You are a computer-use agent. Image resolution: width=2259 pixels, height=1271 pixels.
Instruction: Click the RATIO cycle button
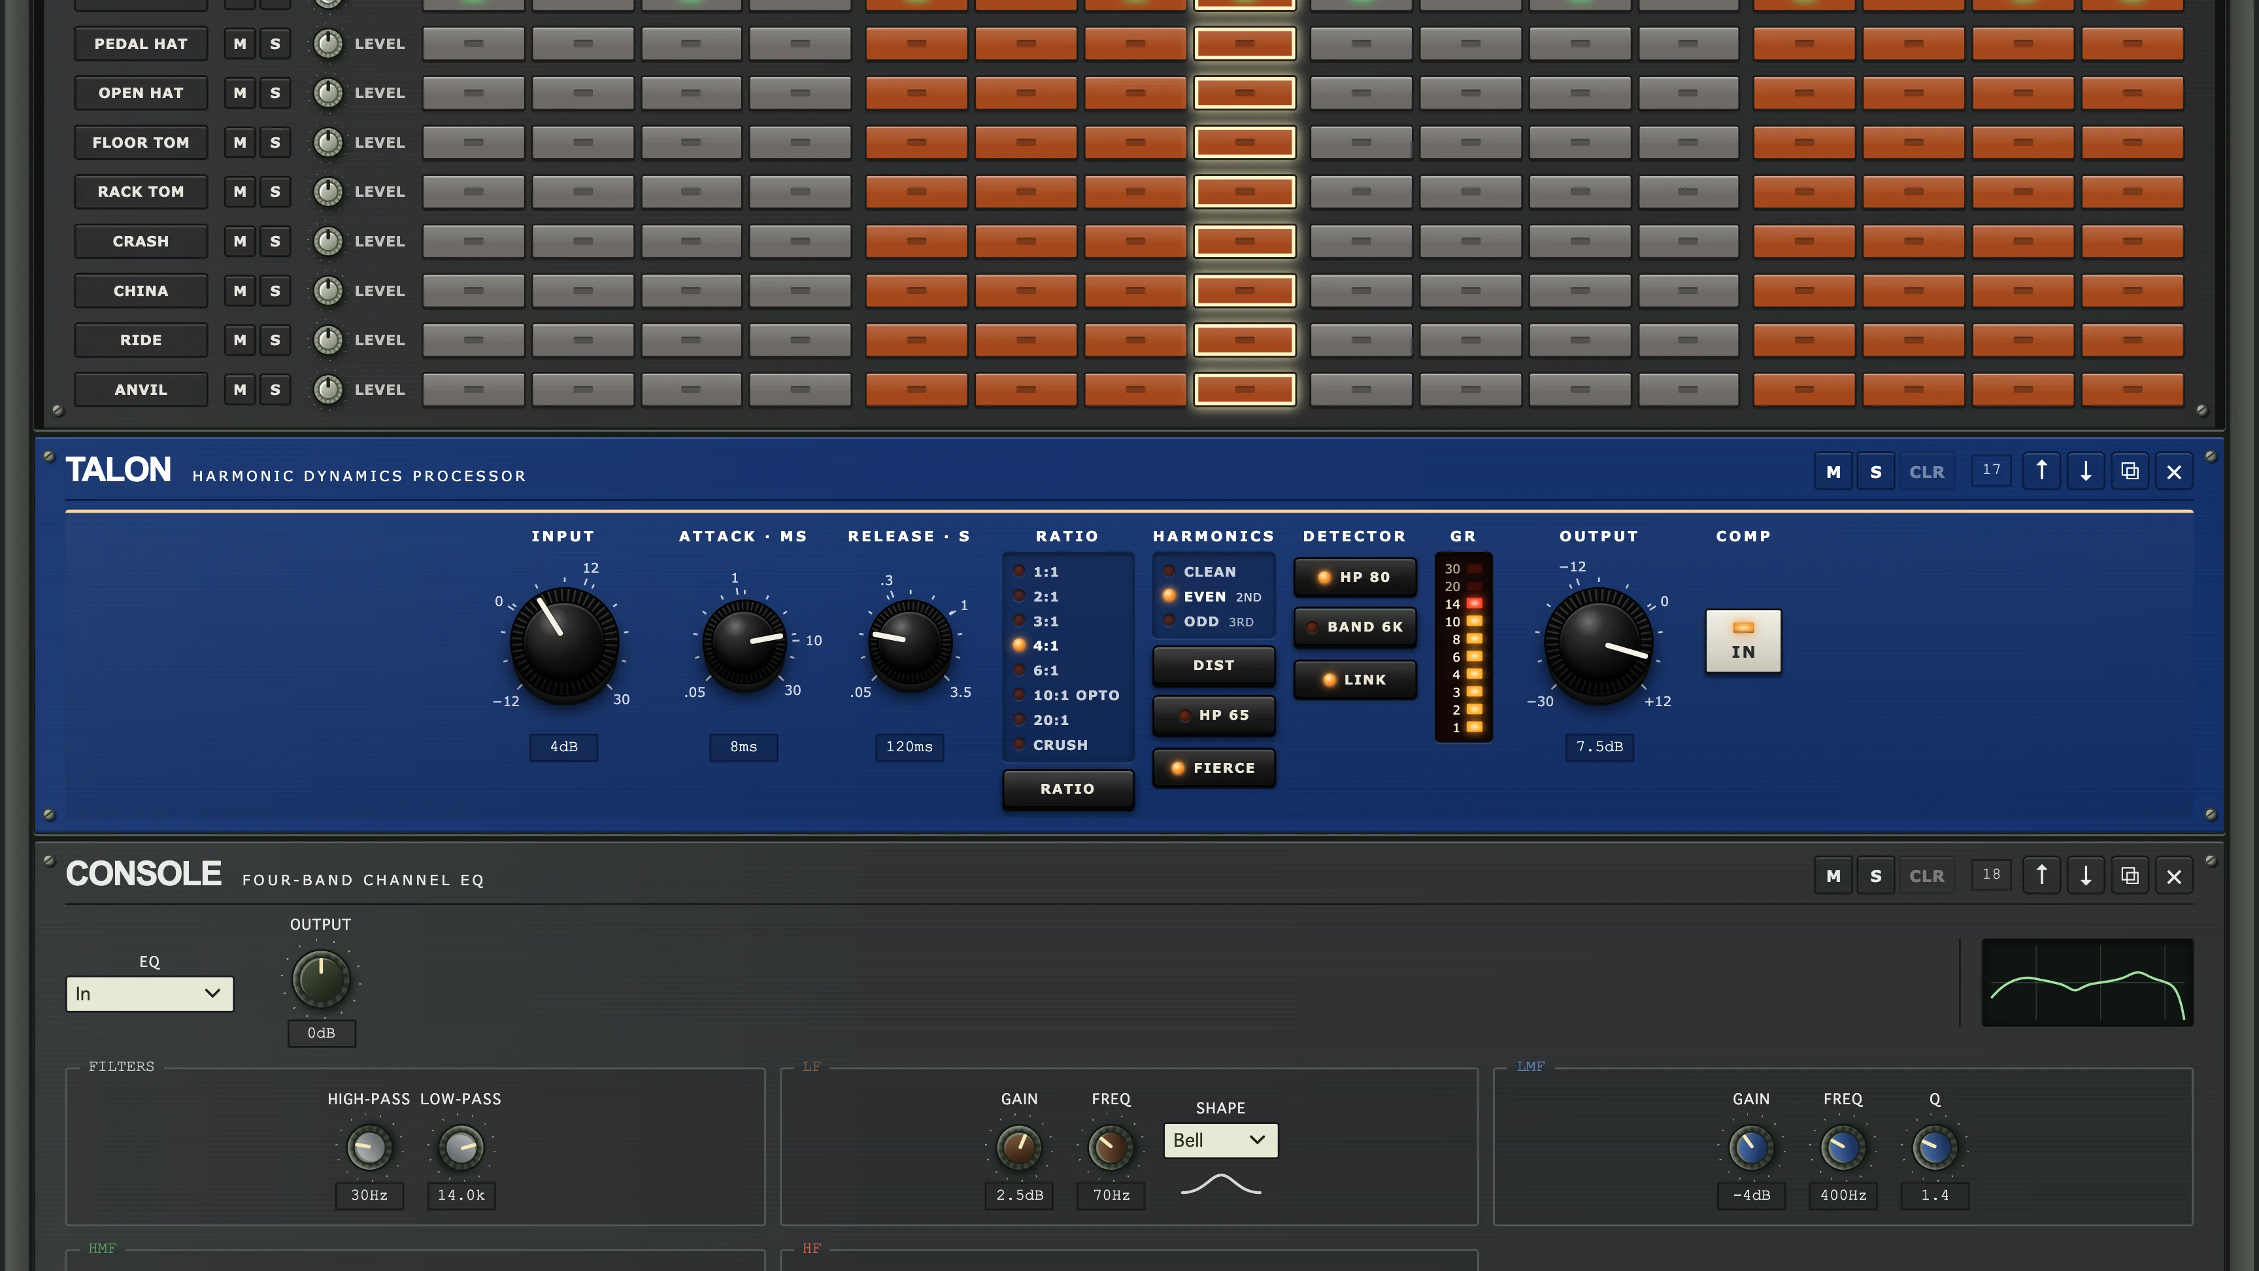(x=1067, y=788)
